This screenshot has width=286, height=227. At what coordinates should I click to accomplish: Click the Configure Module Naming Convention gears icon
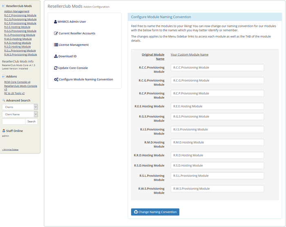56,79
